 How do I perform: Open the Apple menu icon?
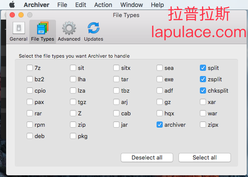pyautogui.click(x=12, y=5)
